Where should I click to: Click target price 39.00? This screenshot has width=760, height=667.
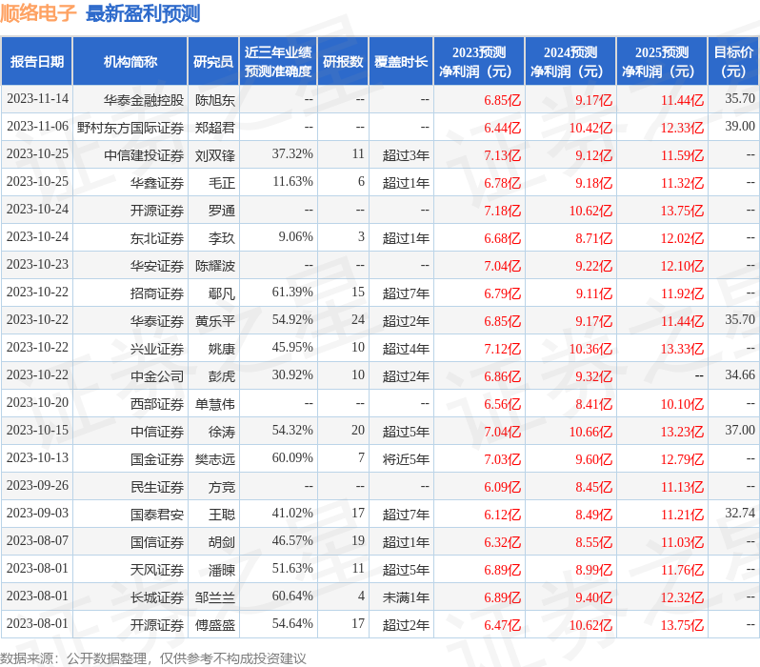(x=740, y=126)
